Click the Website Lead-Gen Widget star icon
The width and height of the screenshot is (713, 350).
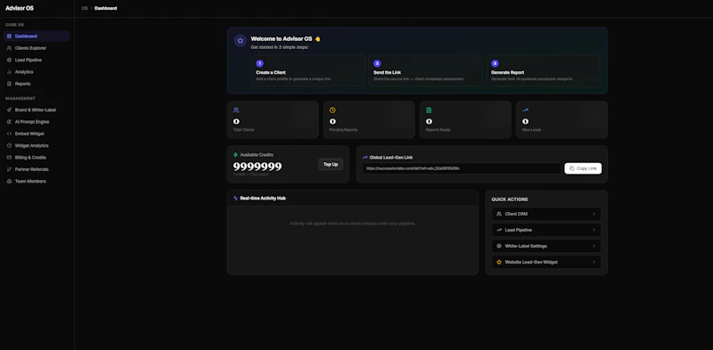click(499, 262)
